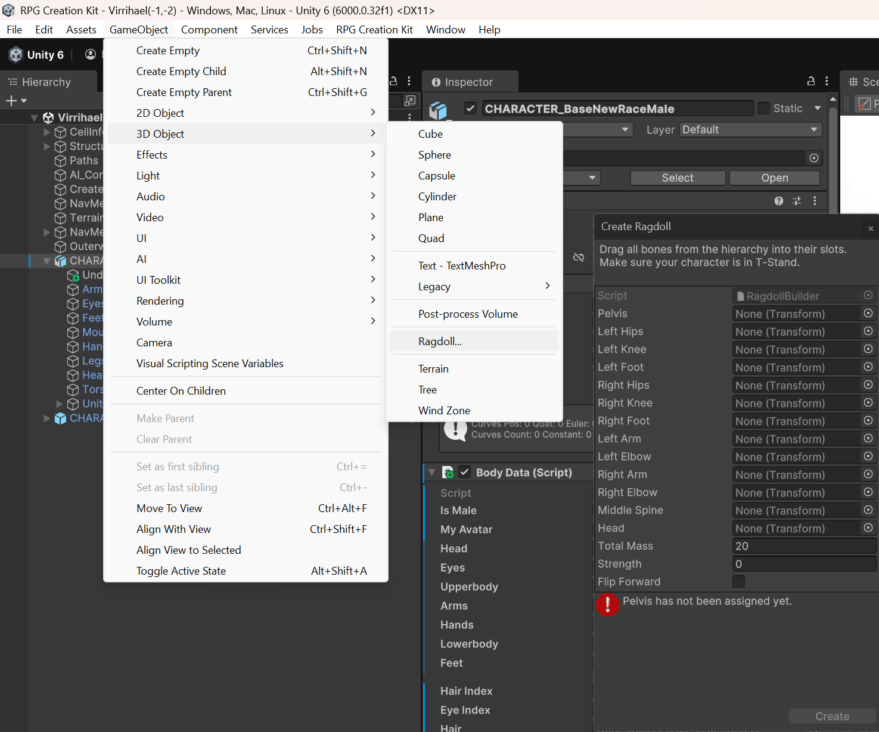Disable the Body Data script checkbox
Image resolution: width=879 pixels, height=732 pixels.
(x=465, y=472)
